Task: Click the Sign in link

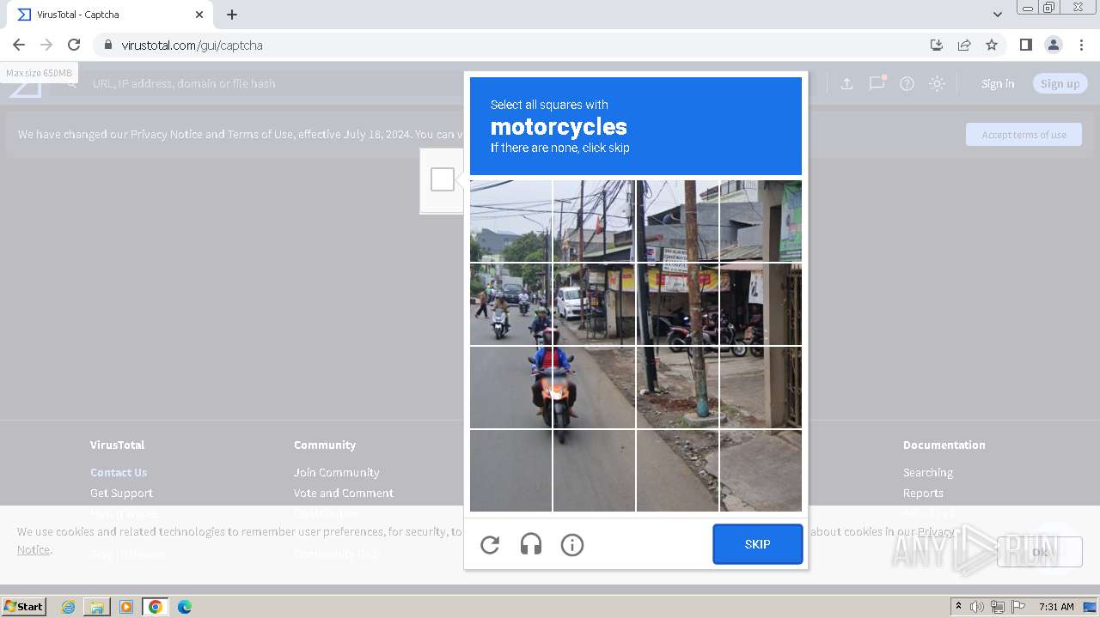Action: pyautogui.click(x=998, y=83)
